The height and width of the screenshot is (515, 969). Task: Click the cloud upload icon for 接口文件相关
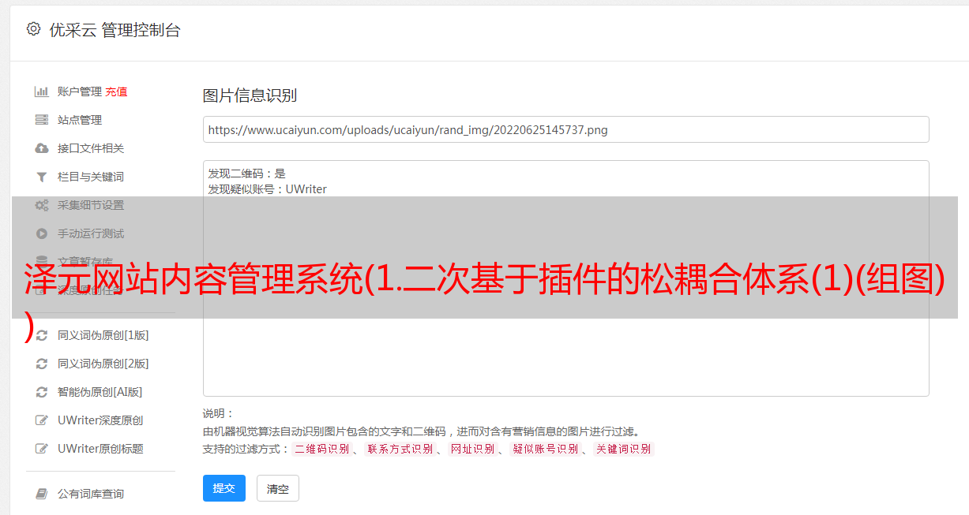42,148
